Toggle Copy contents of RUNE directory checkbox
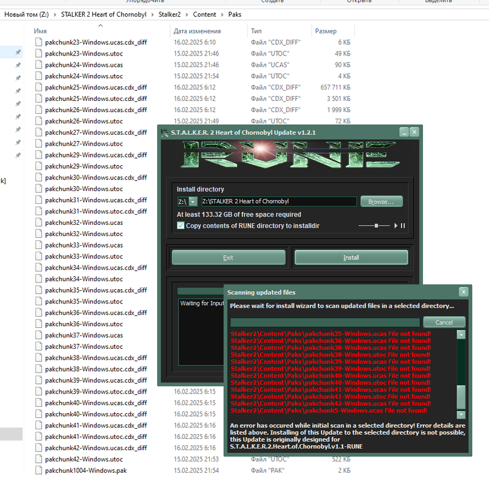 coord(180,225)
